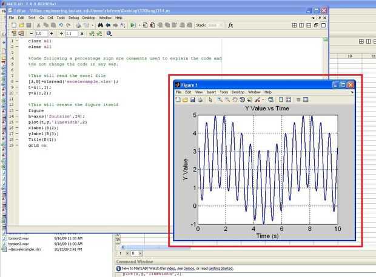Select Zoom Out tool in Figure
Viewport: 376px width, 277px height.
click(x=227, y=99)
